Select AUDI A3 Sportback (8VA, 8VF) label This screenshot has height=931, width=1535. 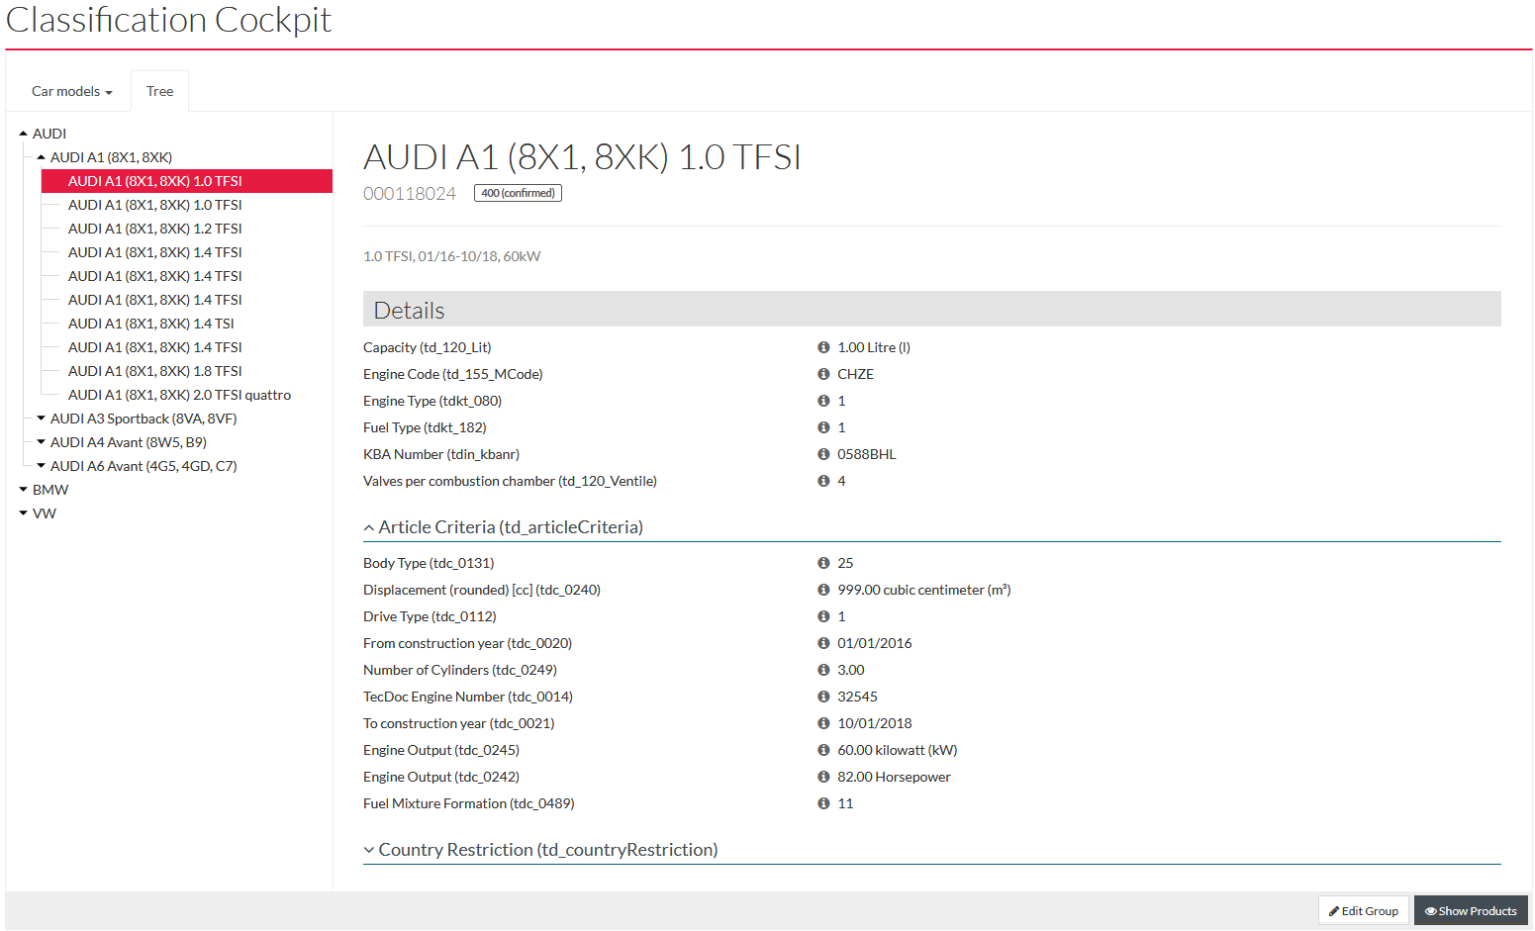click(x=144, y=419)
